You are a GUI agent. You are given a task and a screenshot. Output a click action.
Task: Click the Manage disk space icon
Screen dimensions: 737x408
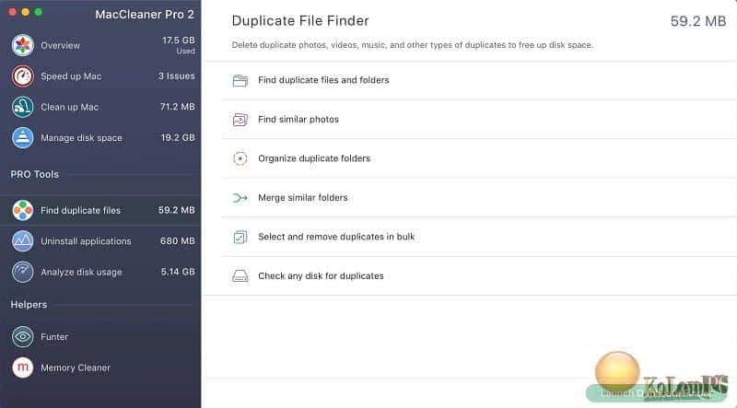pos(22,138)
